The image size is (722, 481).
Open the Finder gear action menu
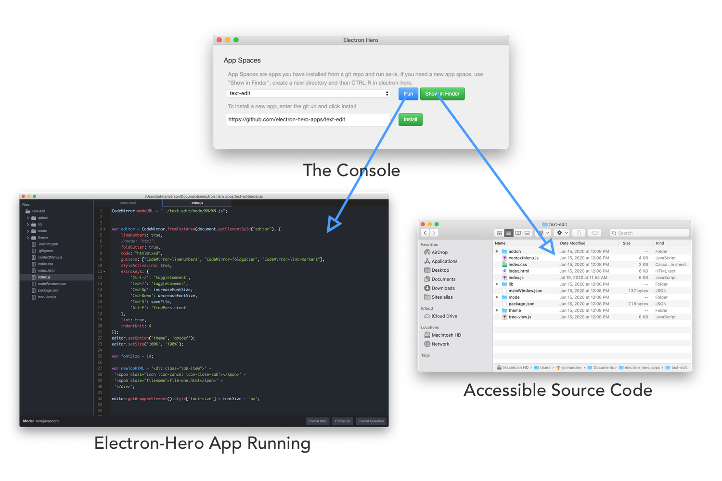[562, 233]
